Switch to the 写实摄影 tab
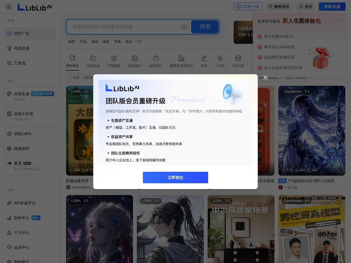 [x=114, y=61]
